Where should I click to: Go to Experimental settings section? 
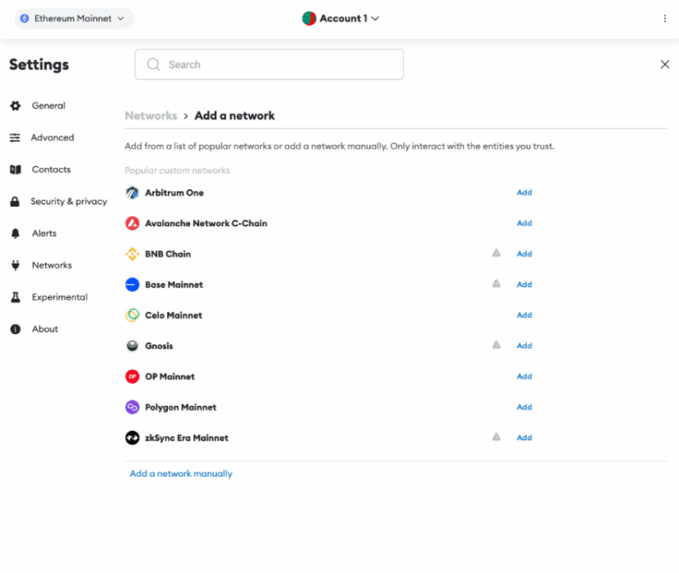tap(59, 297)
